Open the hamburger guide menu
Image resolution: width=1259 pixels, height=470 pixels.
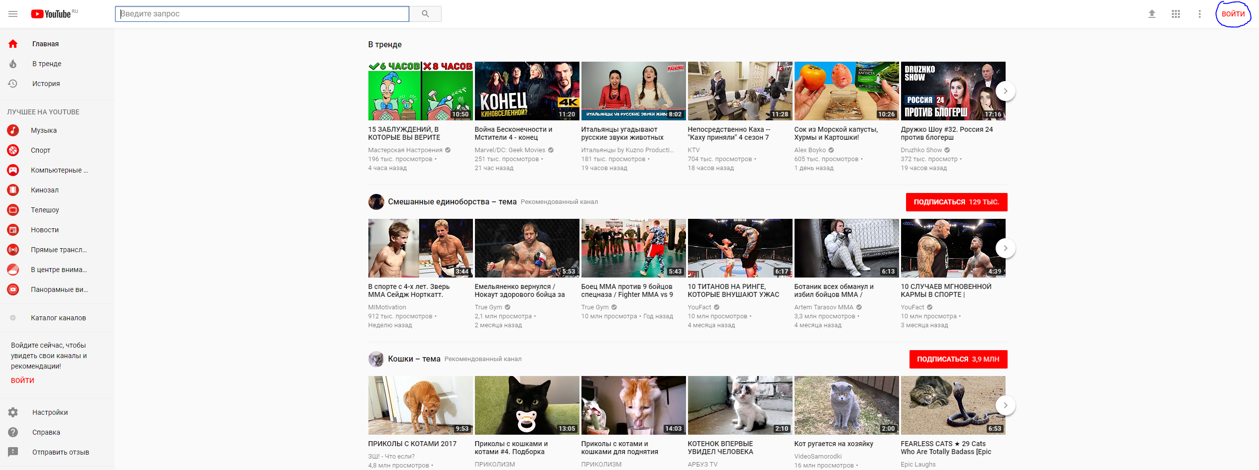click(13, 14)
